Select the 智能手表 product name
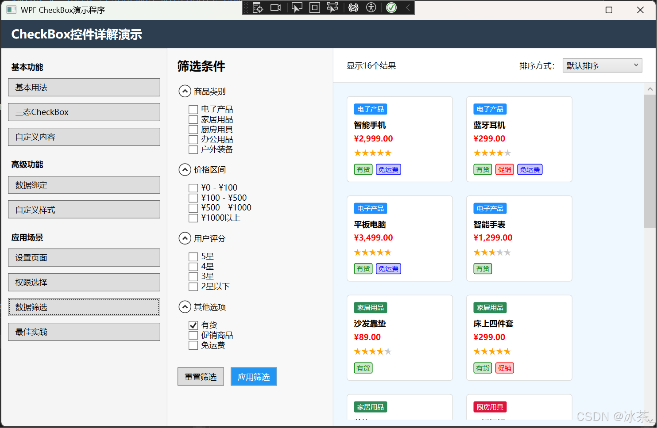This screenshot has height=428, width=657. [489, 225]
